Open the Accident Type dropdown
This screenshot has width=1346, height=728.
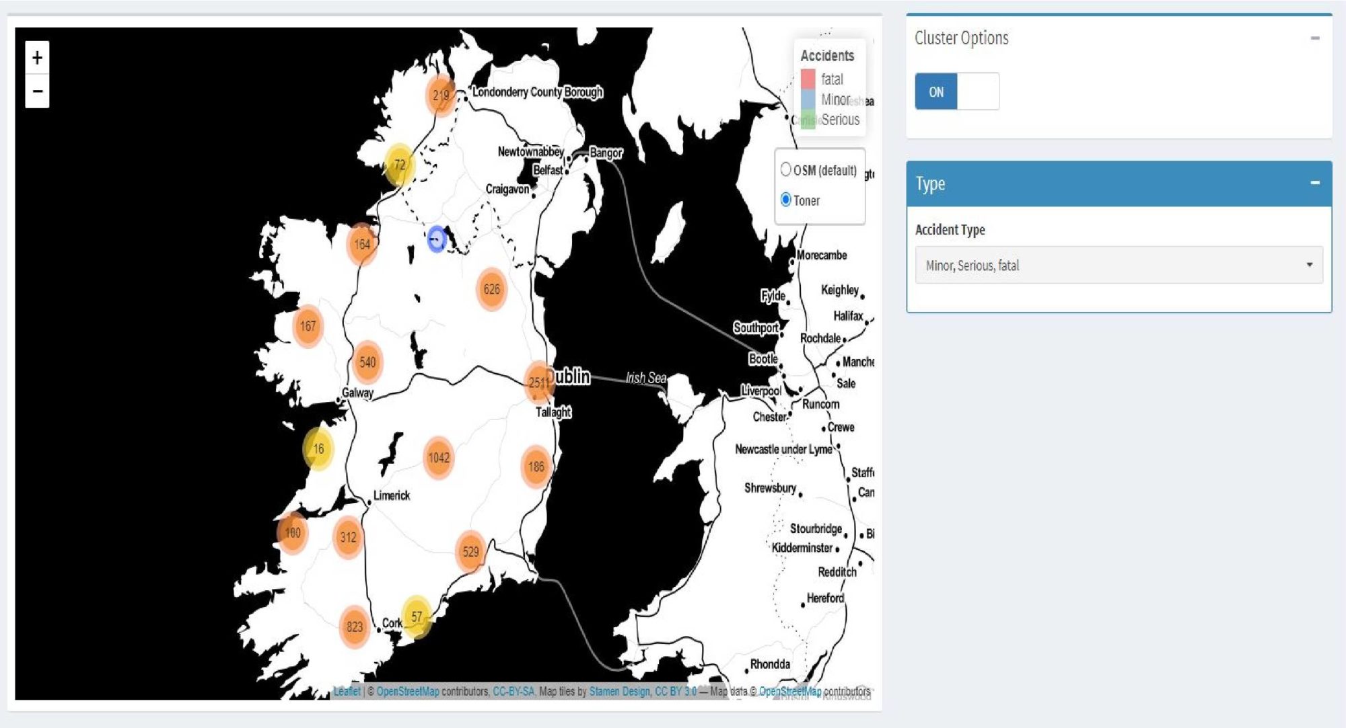(1118, 265)
